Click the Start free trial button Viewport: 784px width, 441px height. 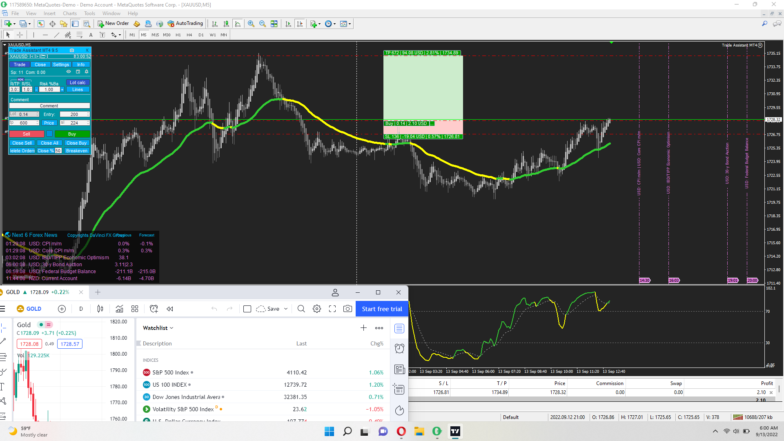382,309
